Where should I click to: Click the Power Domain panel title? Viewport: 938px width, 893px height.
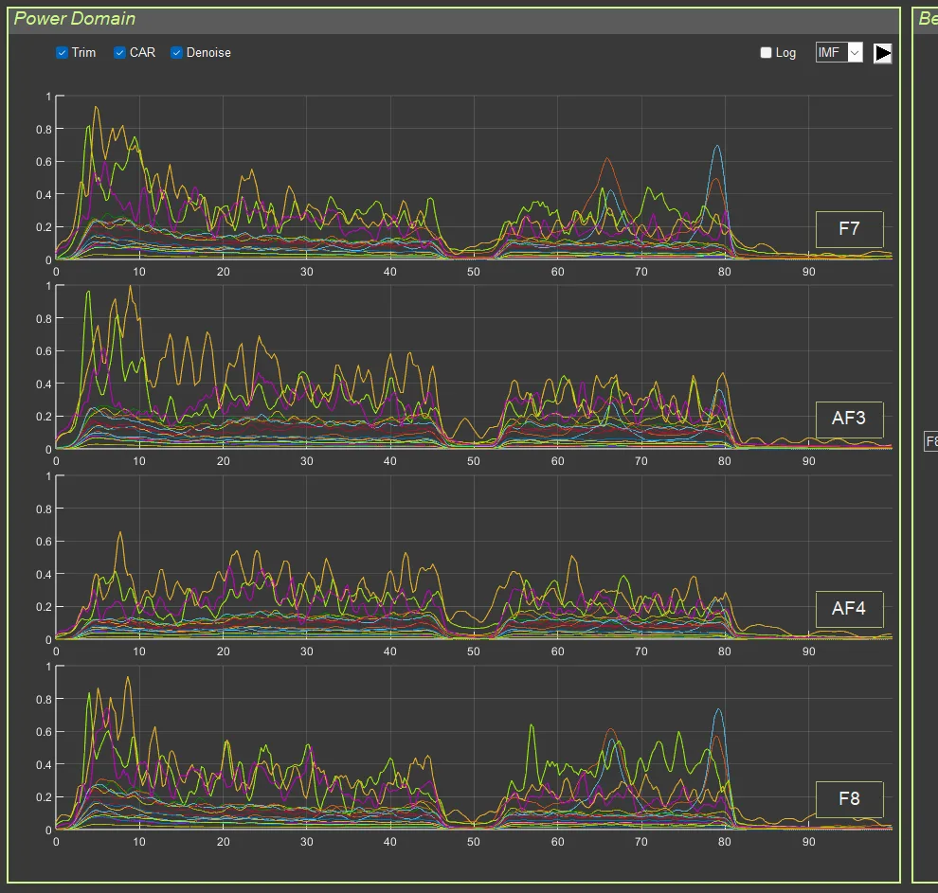point(75,19)
